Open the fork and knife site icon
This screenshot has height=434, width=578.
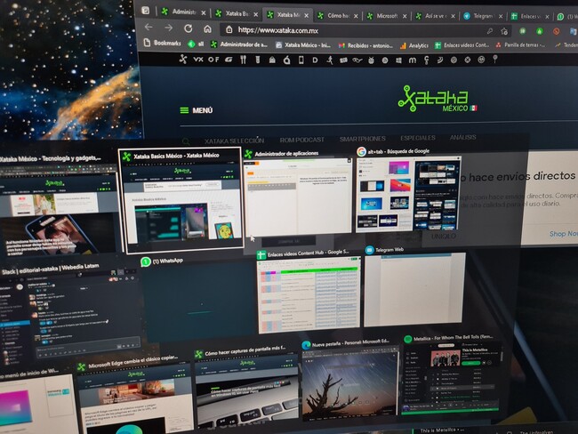[x=243, y=60]
